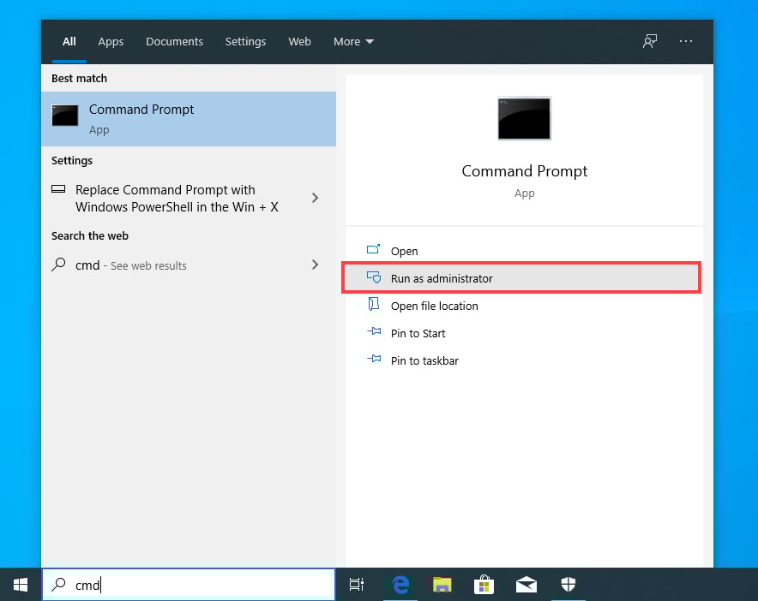The image size is (758, 601).
Task: Select the Settings search tab
Action: pyautogui.click(x=245, y=41)
